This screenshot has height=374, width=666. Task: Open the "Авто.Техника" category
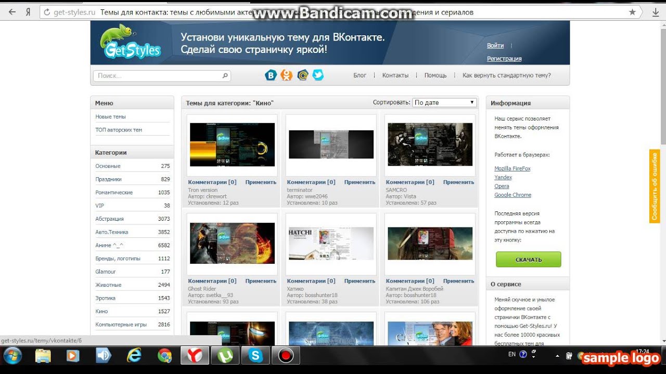111,232
